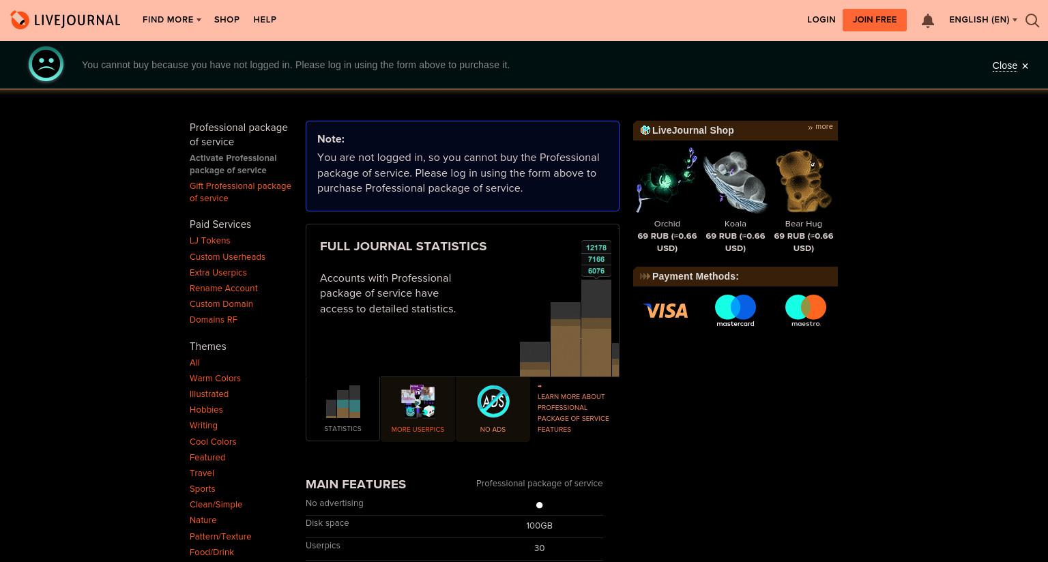Viewport: 1048px width, 562px height.
Task: Open Activate Professional package of service
Action: (x=233, y=164)
